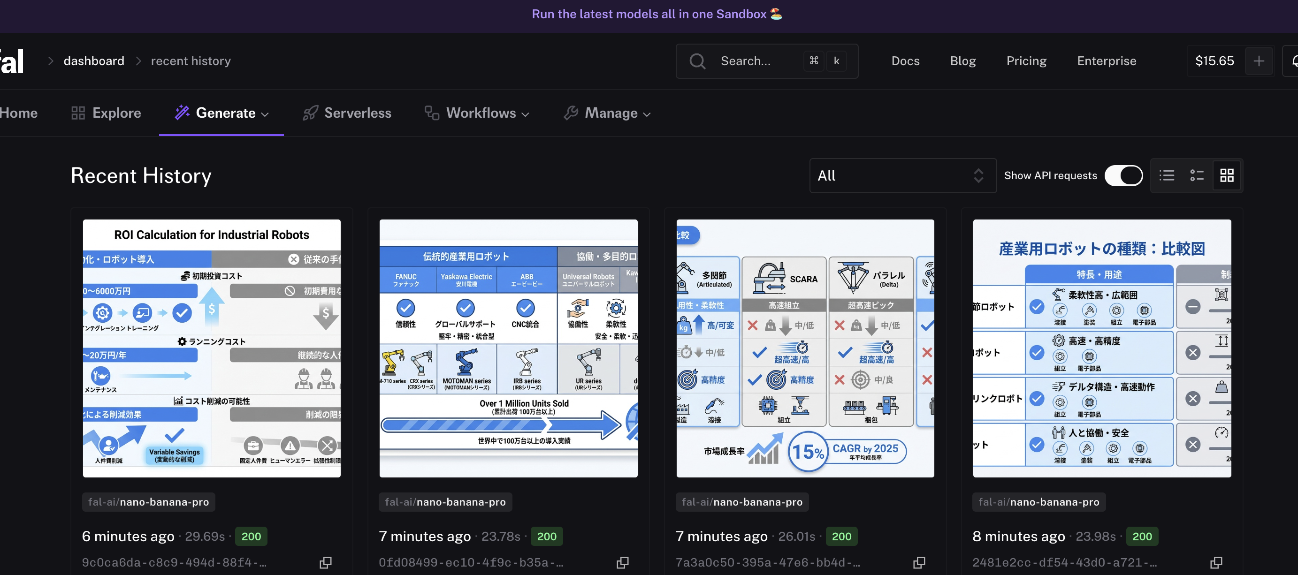This screenshot has width=1298, height=575.
Task: Copy the 2481e2cc request ID
Action: click(1216, 562)
